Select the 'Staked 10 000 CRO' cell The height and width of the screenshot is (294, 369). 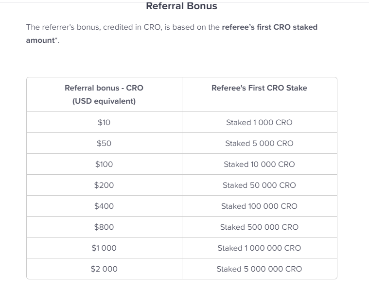click(259, 164)
